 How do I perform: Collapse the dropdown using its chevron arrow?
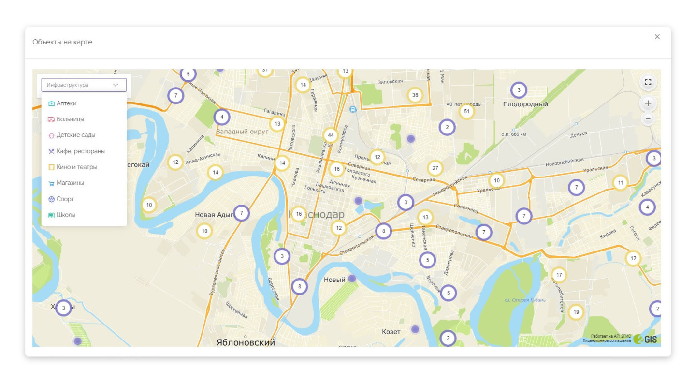pos(116,85)
